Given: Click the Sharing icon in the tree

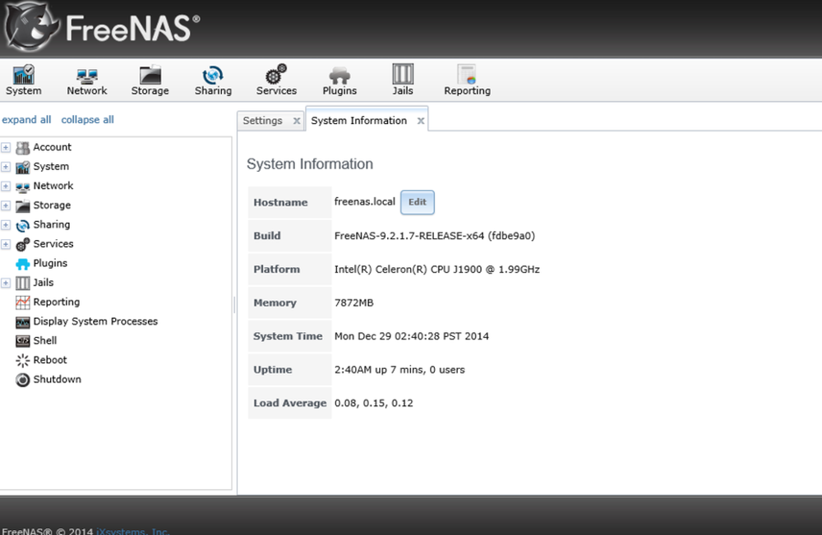Looking at the screenshot, I should (x=22, y=225).
